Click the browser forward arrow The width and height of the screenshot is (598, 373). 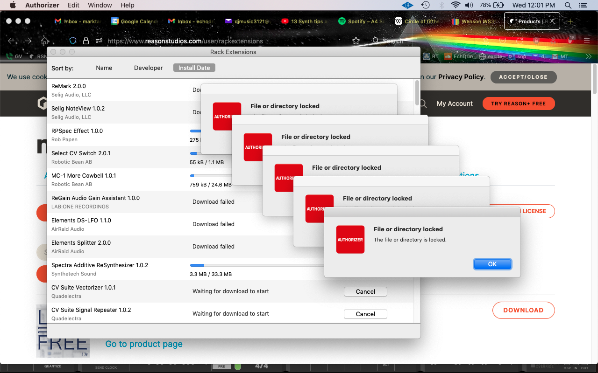point(28,41)
